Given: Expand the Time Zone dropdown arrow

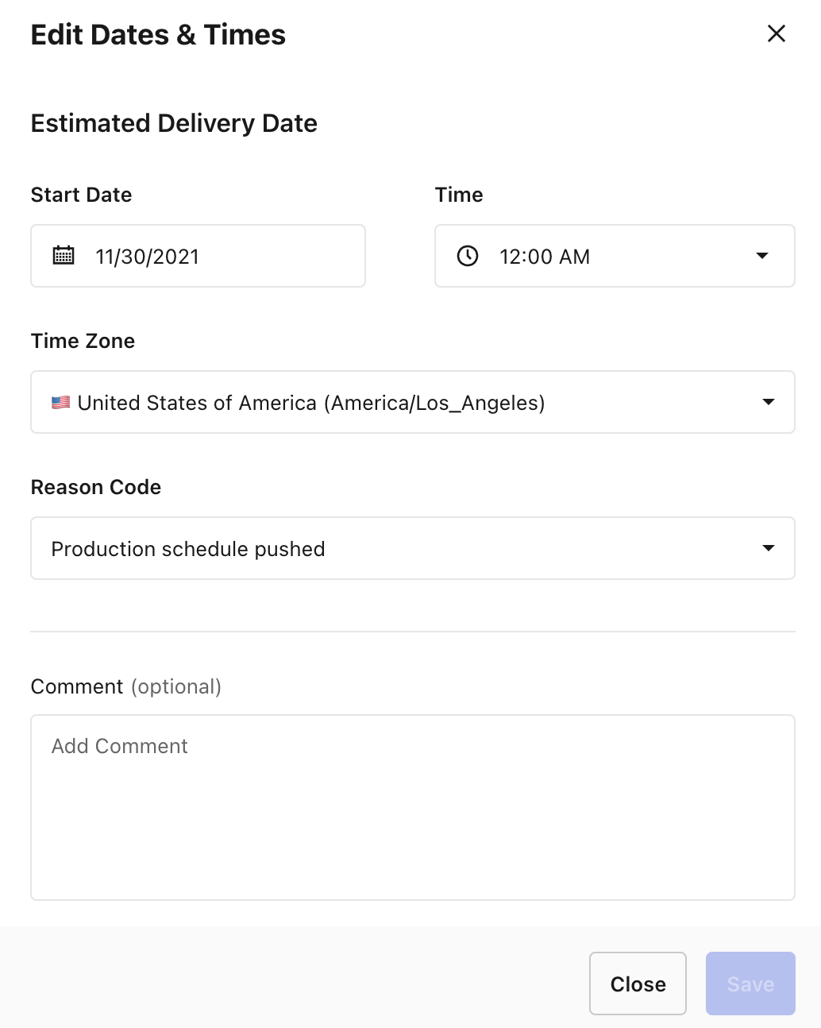Looking at the screenshot, I should pos(769,402).
